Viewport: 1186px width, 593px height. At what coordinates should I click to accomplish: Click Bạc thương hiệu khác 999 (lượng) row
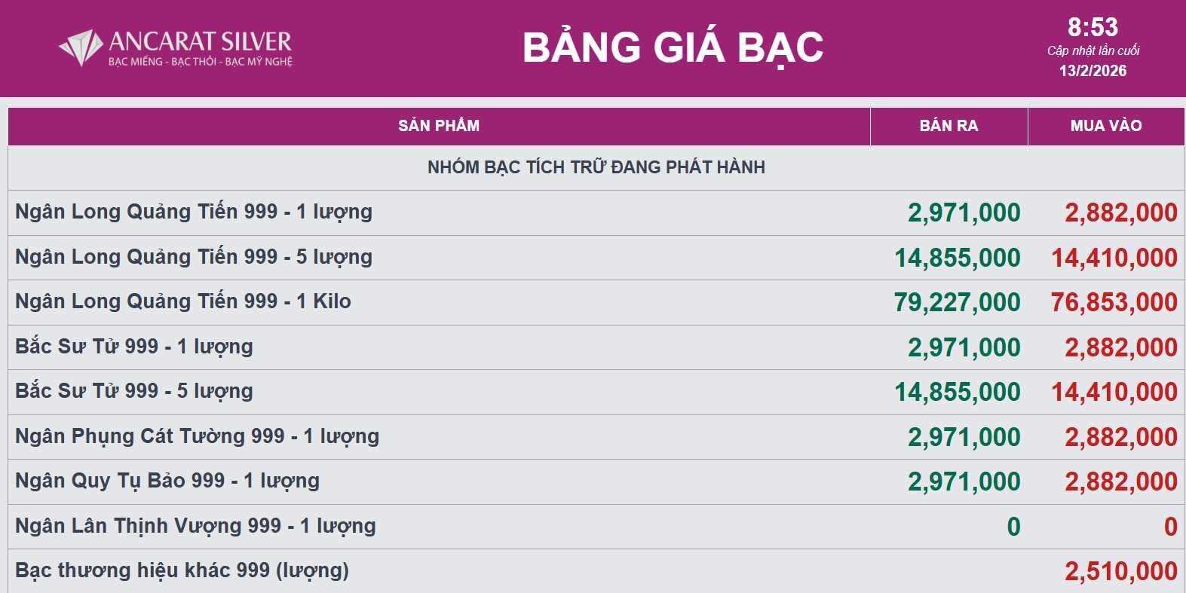click(x=182, y=570)
